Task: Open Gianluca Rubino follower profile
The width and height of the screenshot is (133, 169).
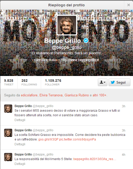Action: tap(77, 95)
